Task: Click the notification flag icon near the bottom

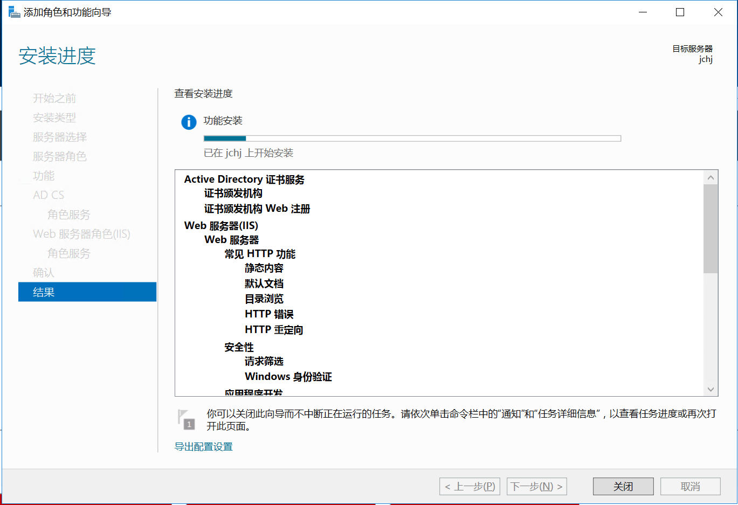Action: (186, 419)
